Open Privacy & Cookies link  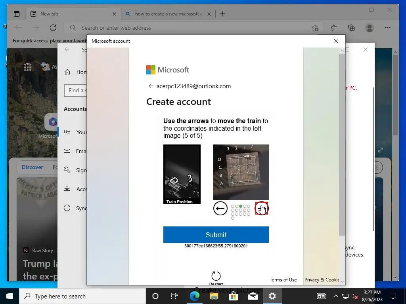(322, 280)
